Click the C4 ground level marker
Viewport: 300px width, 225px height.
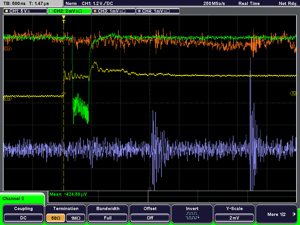point(7,148)
